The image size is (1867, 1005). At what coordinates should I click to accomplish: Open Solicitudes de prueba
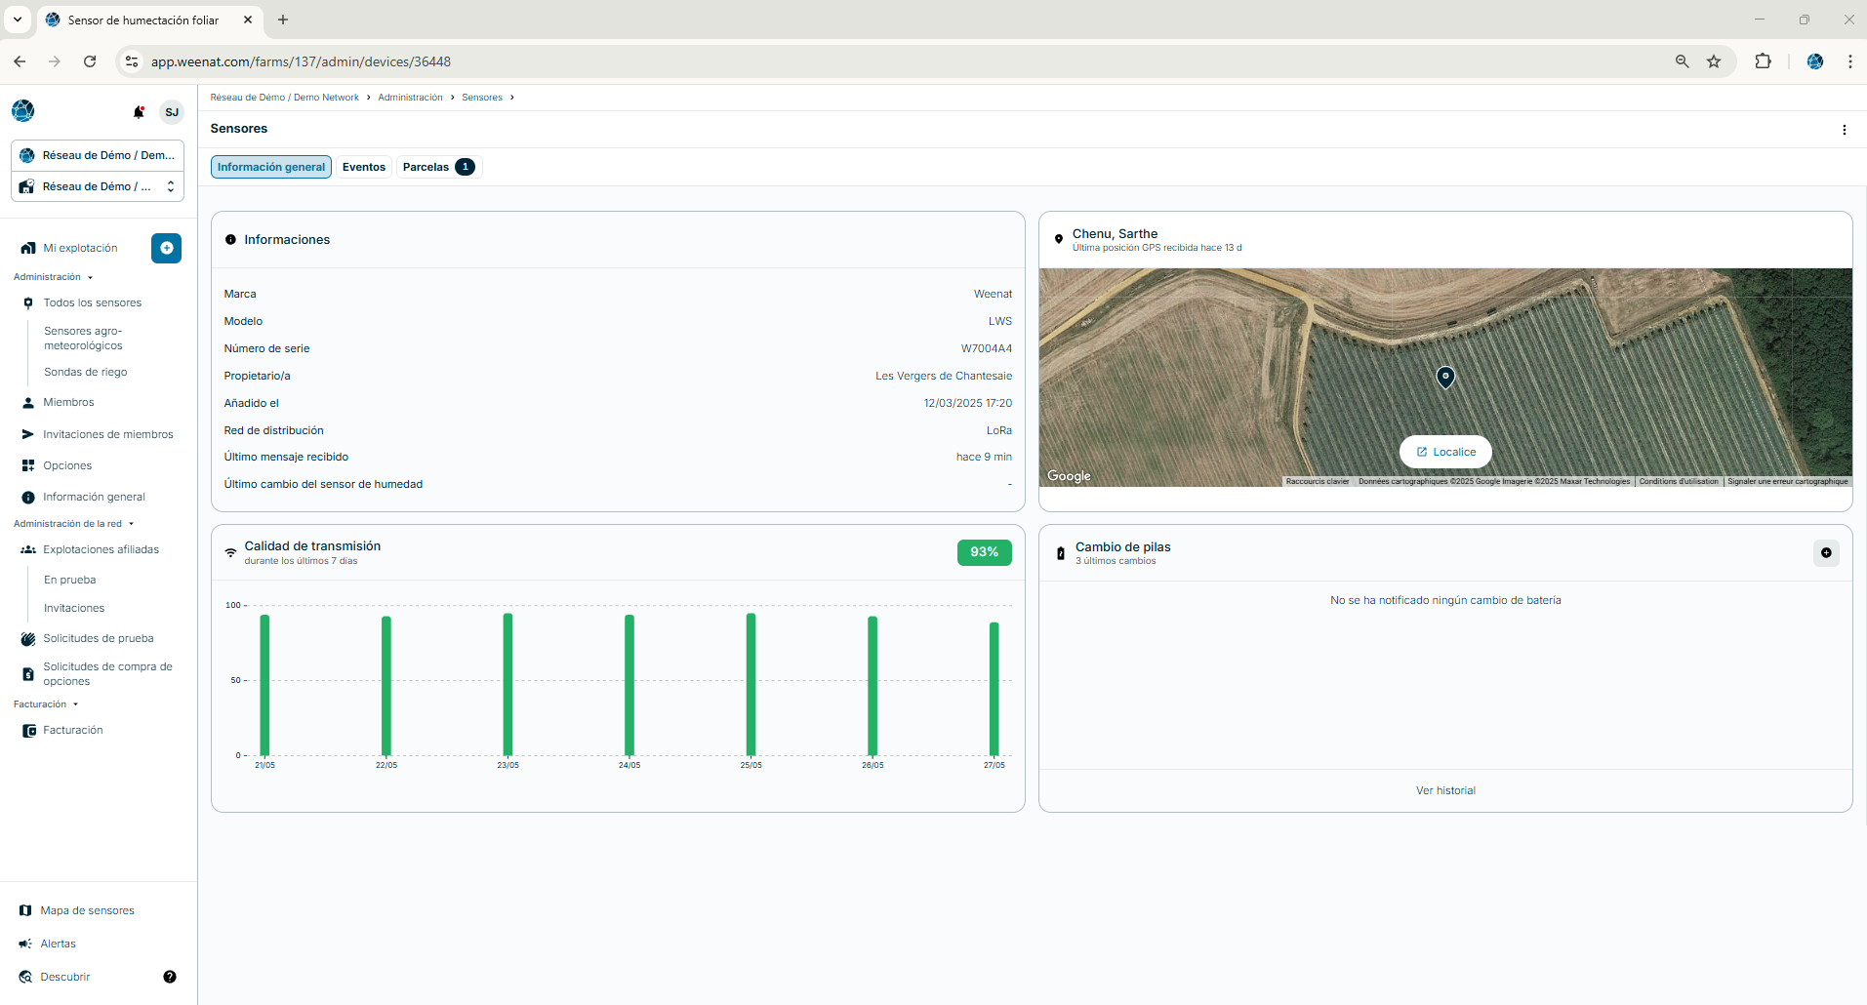coord(98,638)
